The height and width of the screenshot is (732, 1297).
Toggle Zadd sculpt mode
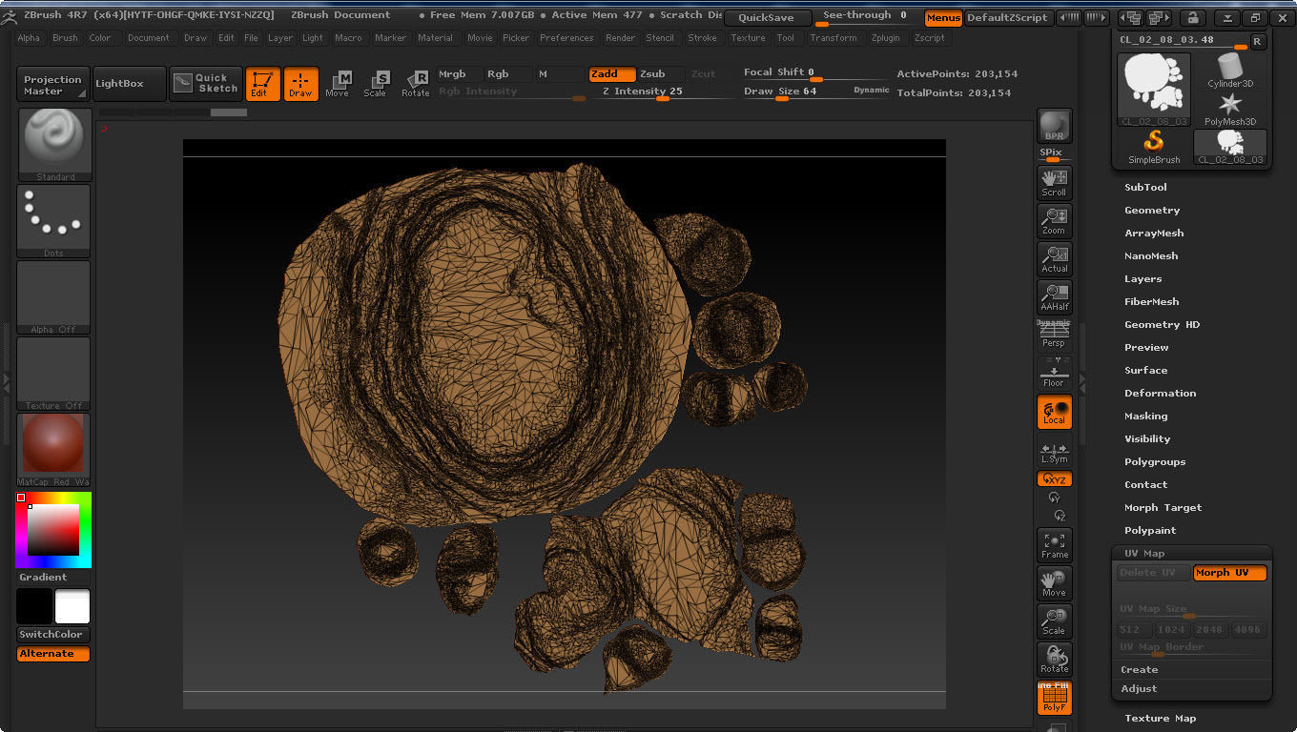tap(612, 73)
